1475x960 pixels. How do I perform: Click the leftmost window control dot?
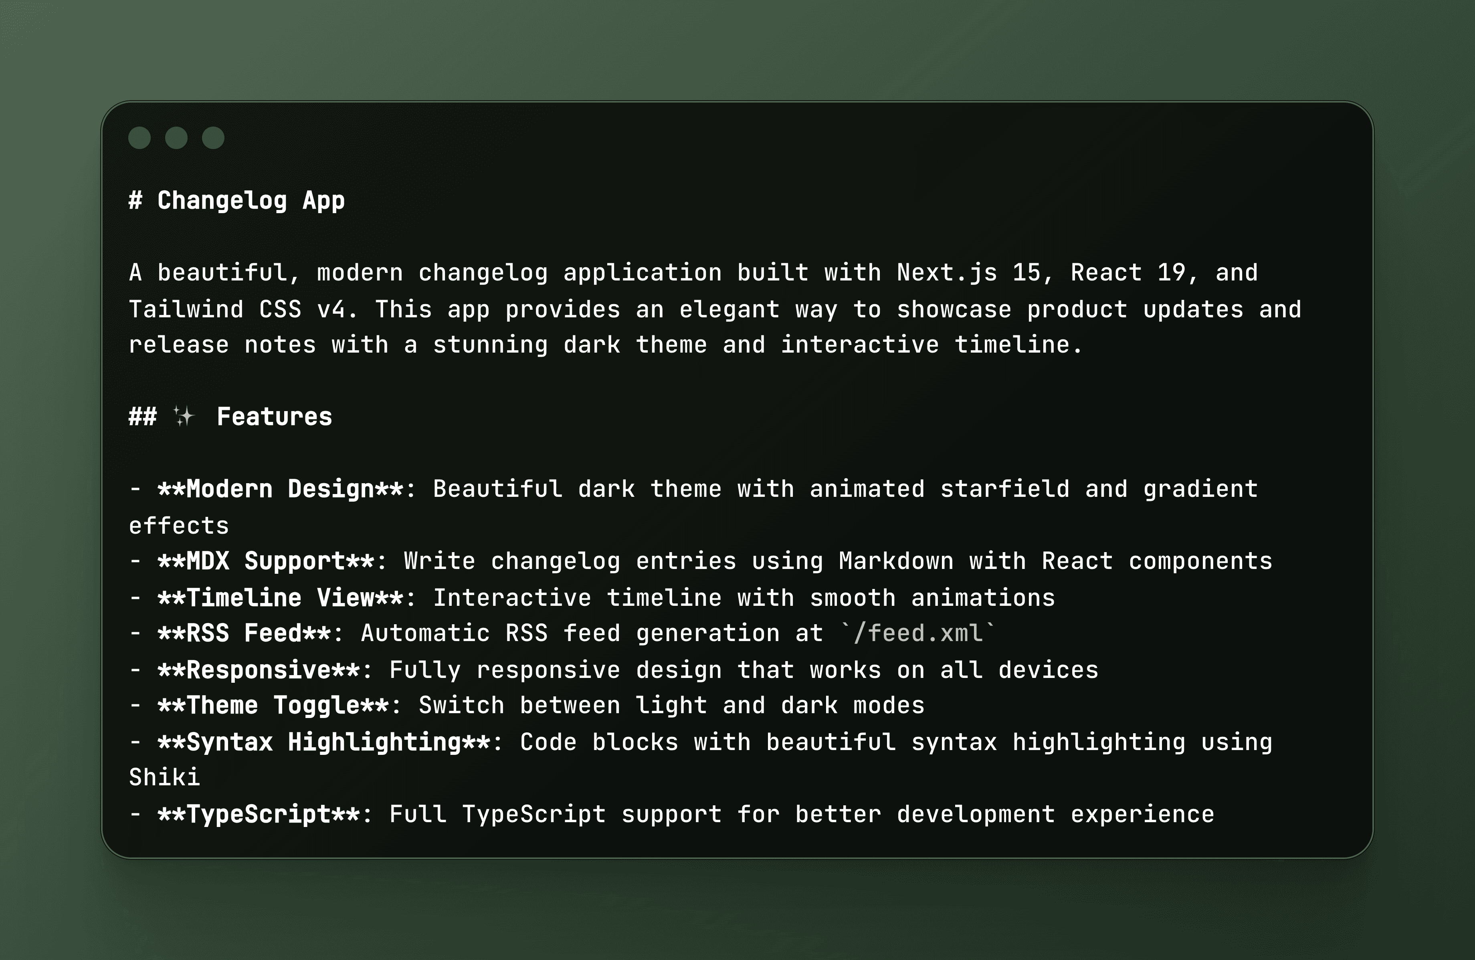point(139,137)
